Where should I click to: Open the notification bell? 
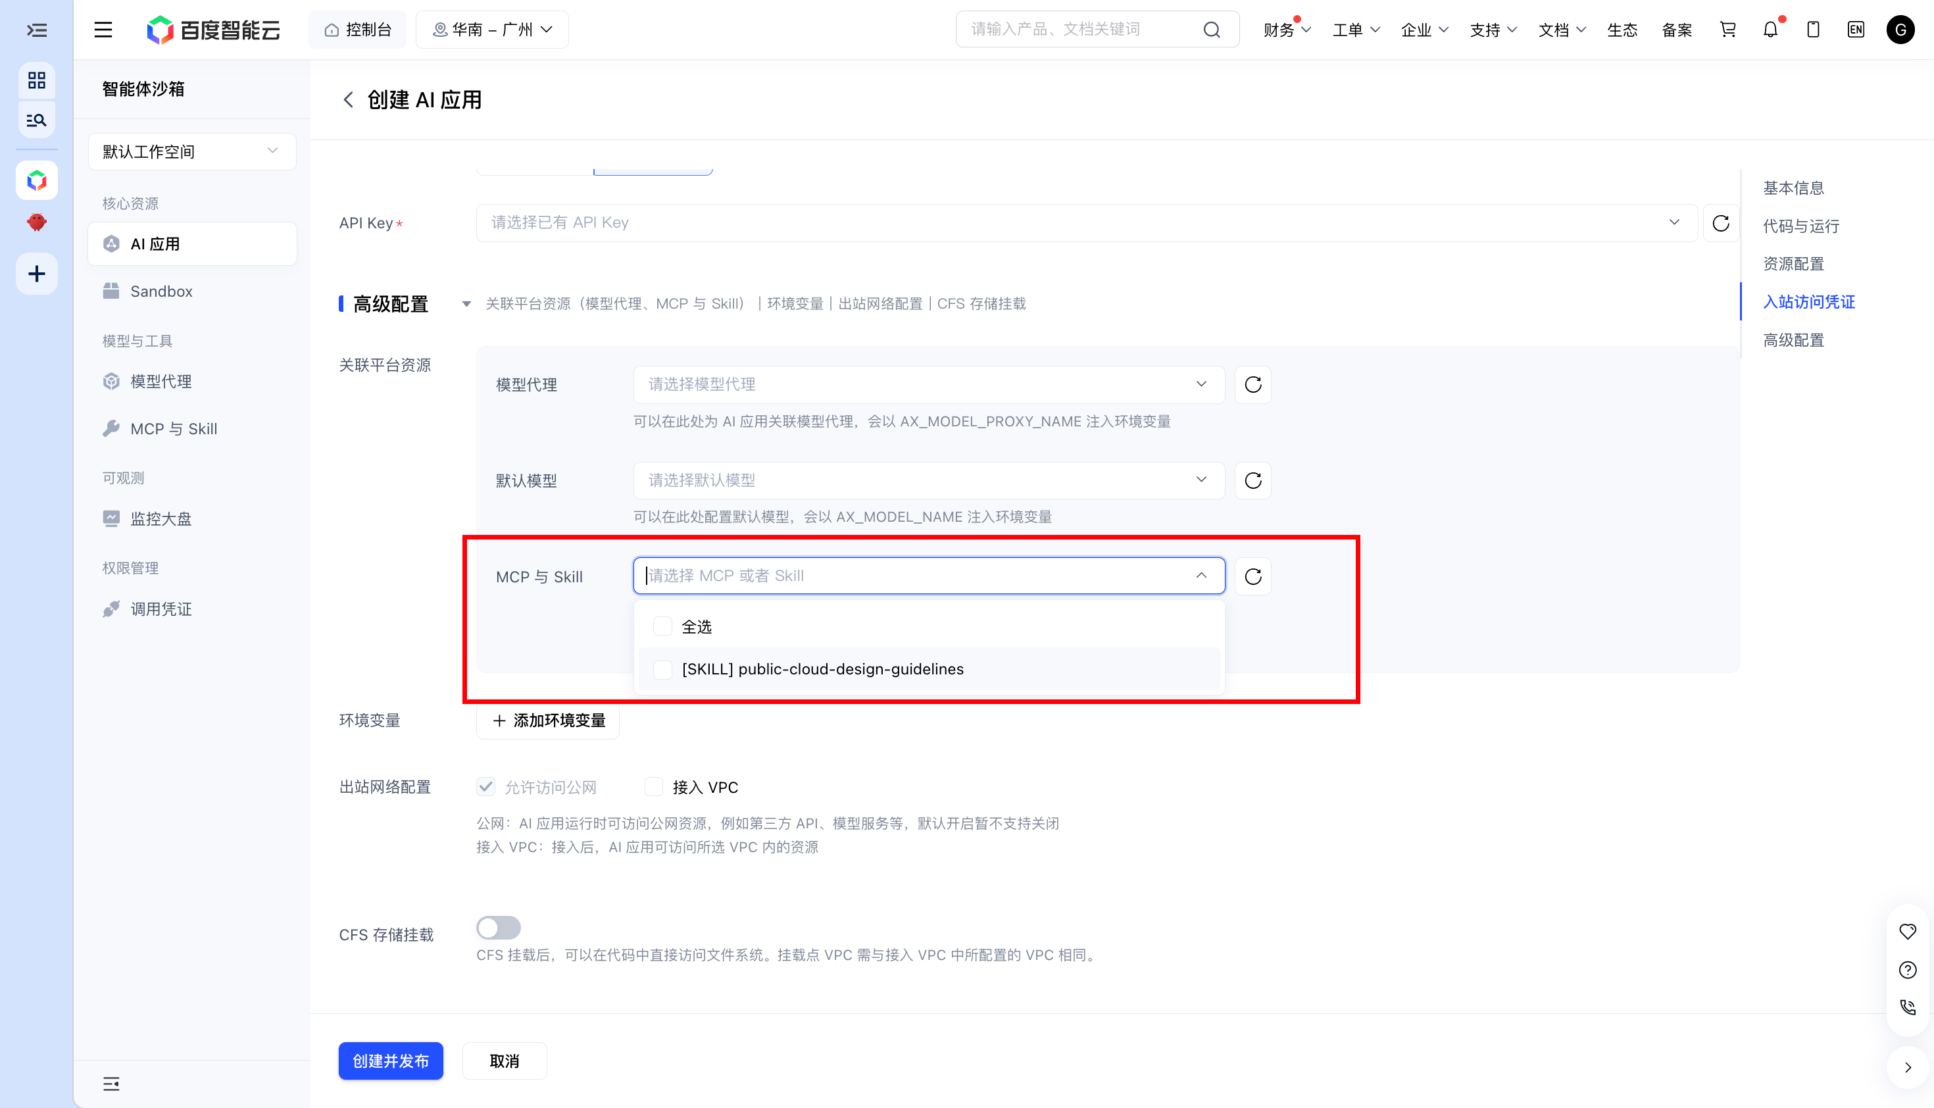1770,30
